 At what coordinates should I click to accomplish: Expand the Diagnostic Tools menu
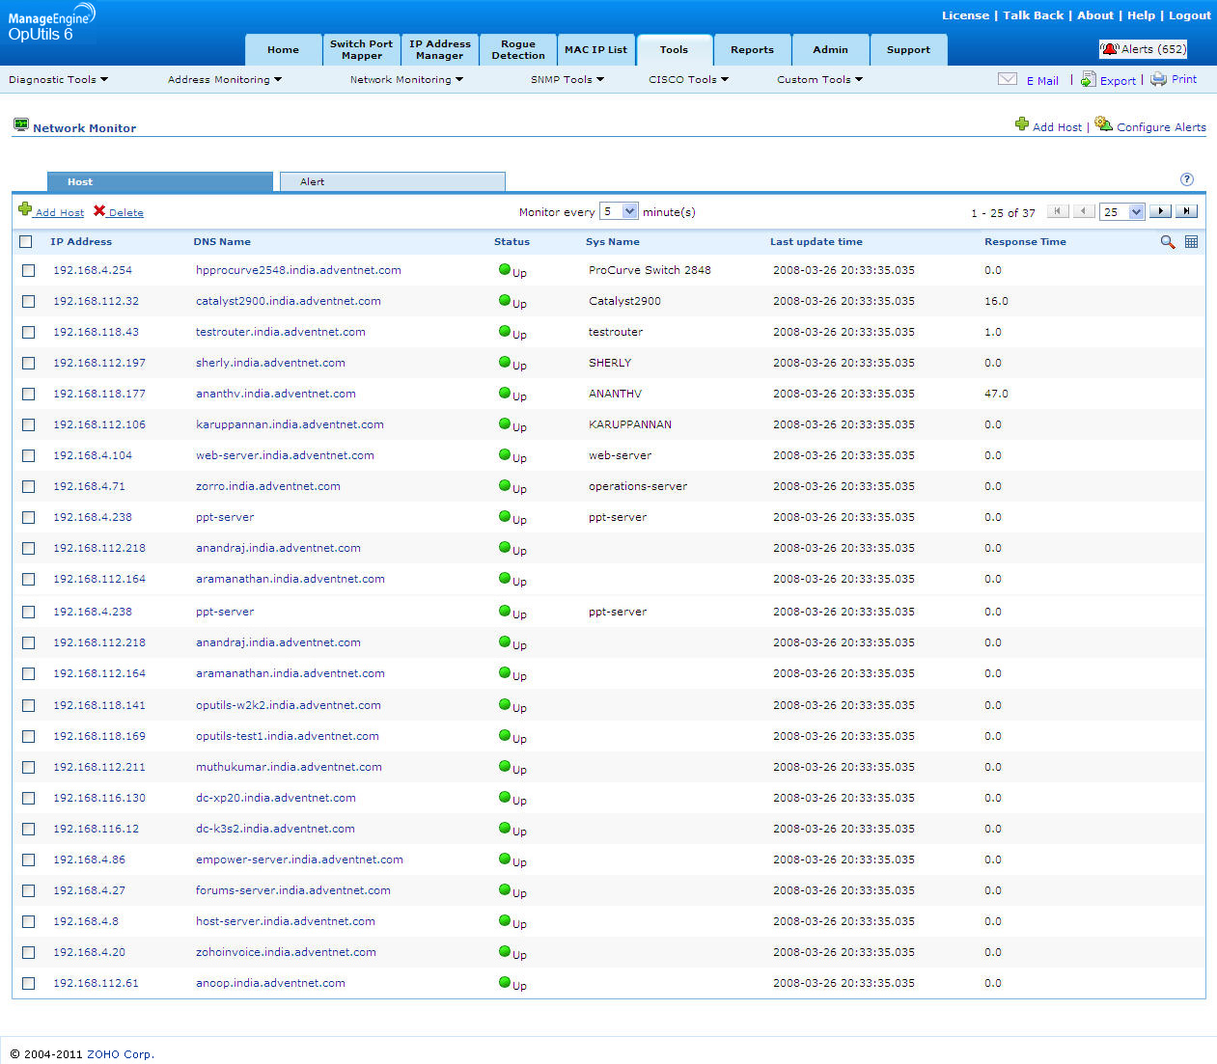point(58,80)
